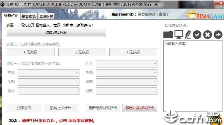The height and width of the screenshot is (125, 224).
Task: Click the 3DMGAME logo
Action: click(205, 14)
